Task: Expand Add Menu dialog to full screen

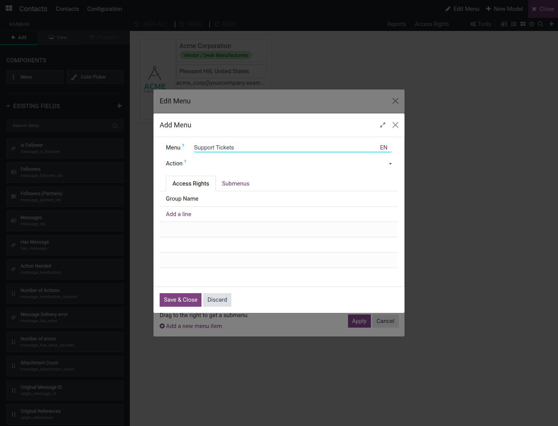Action: point(383,125)
